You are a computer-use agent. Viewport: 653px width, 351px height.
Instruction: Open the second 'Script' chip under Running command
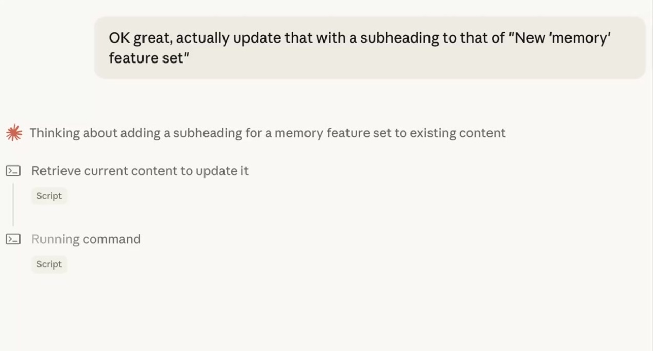49,264
